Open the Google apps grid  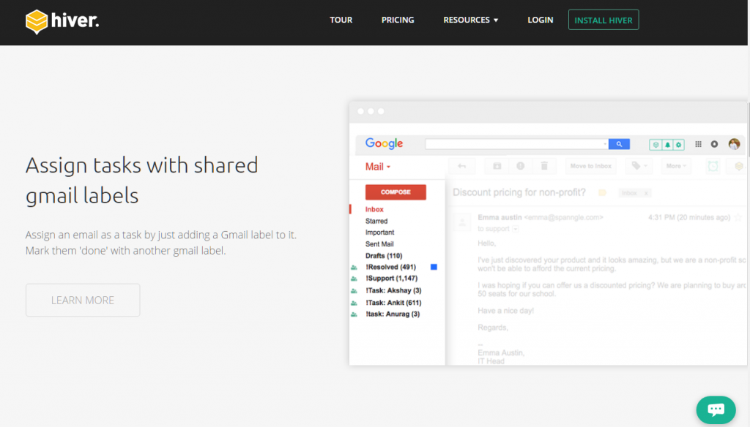coord(698,144)
